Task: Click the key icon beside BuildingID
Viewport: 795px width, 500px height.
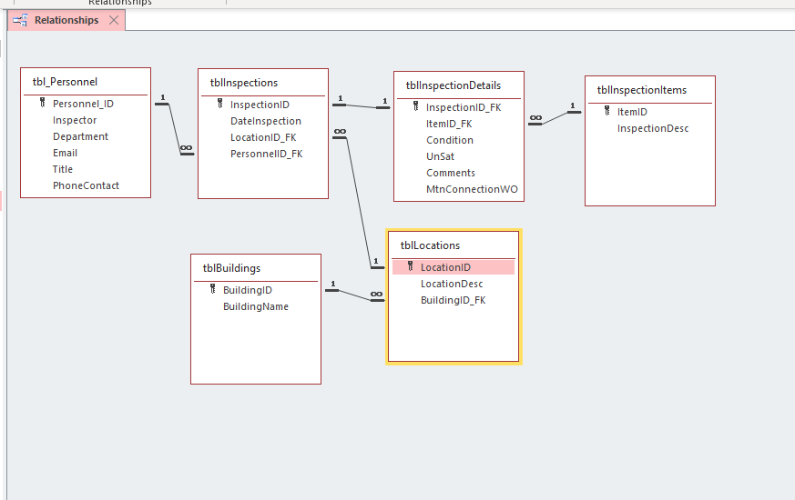Action: 213,289
